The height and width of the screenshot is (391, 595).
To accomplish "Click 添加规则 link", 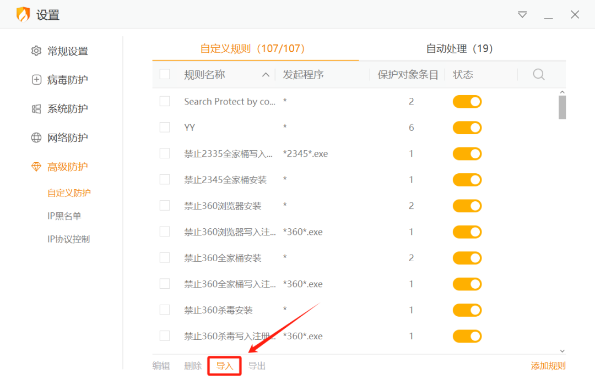I will [548, 366].
